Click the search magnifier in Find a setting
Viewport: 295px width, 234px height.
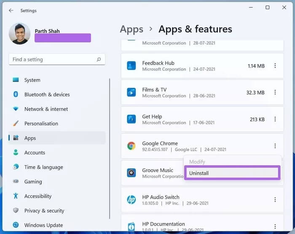click(99, 59)
